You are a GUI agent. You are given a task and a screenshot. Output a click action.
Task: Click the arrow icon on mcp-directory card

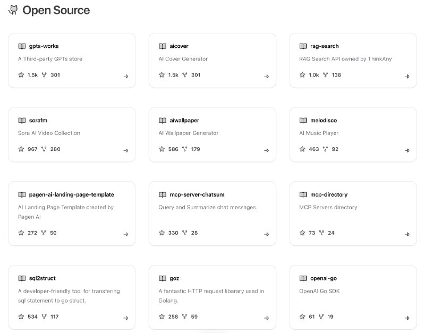pos(407,234)
